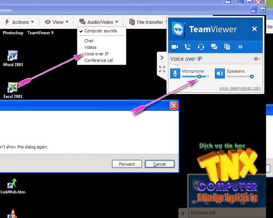
Task: Click the Session list header
Action: click(x=203, y=213)
